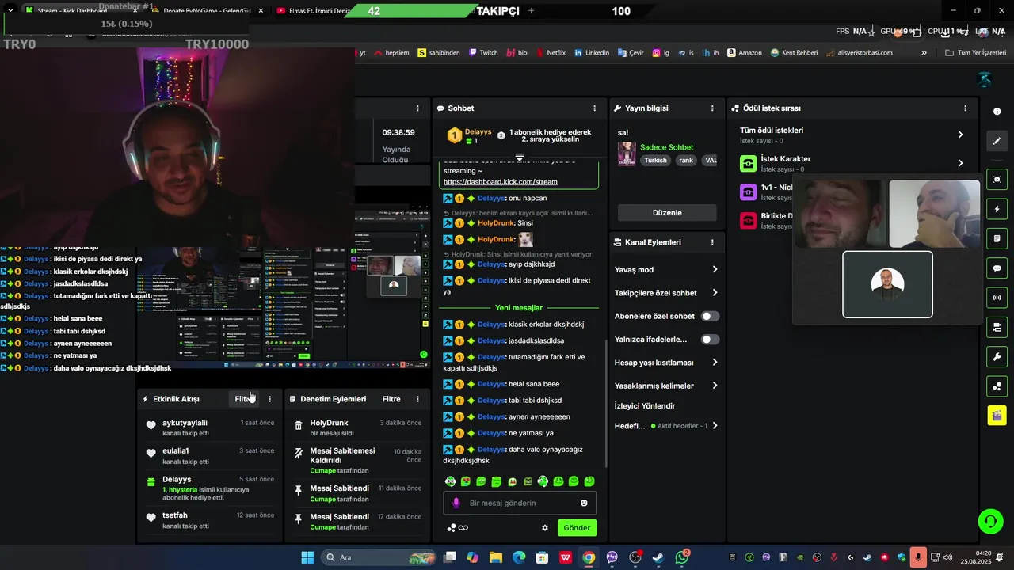Image resolution: width=1014 pixels, height=570 pixels.
Task: Click the Düzenle button
Action: click(667, 213)
